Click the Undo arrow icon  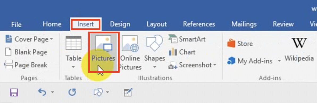point(42,92)
